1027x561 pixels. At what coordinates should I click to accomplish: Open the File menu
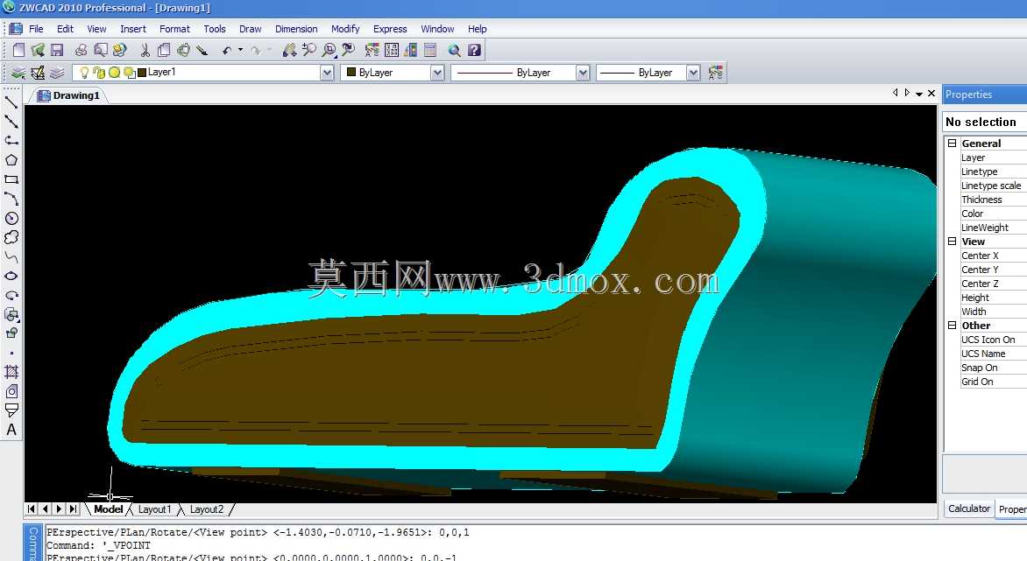[x=36, y=29]
